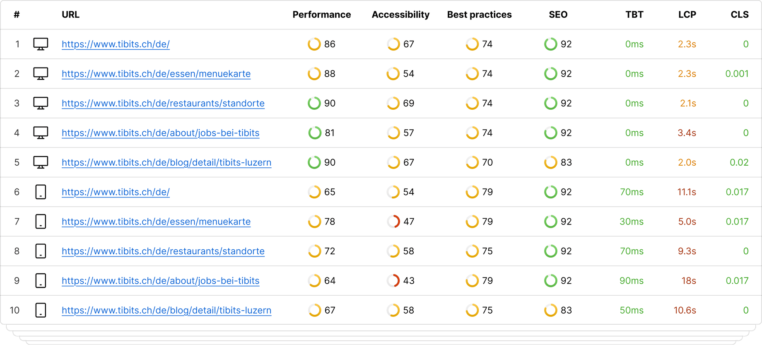The image size is (762, 345).
Task: Select the mobile device icon in row 6
Action: [41, 192]
